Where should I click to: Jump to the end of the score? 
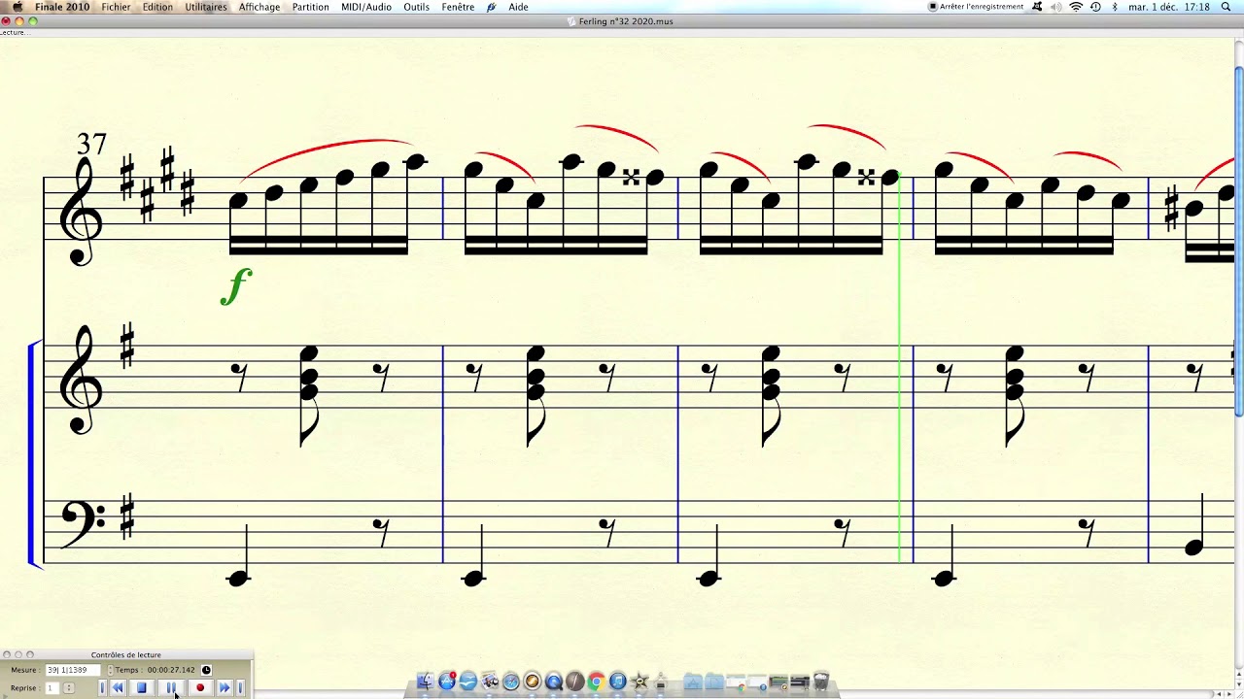(241, 687)
